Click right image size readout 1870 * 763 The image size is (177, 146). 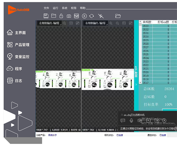click(88, 130)
